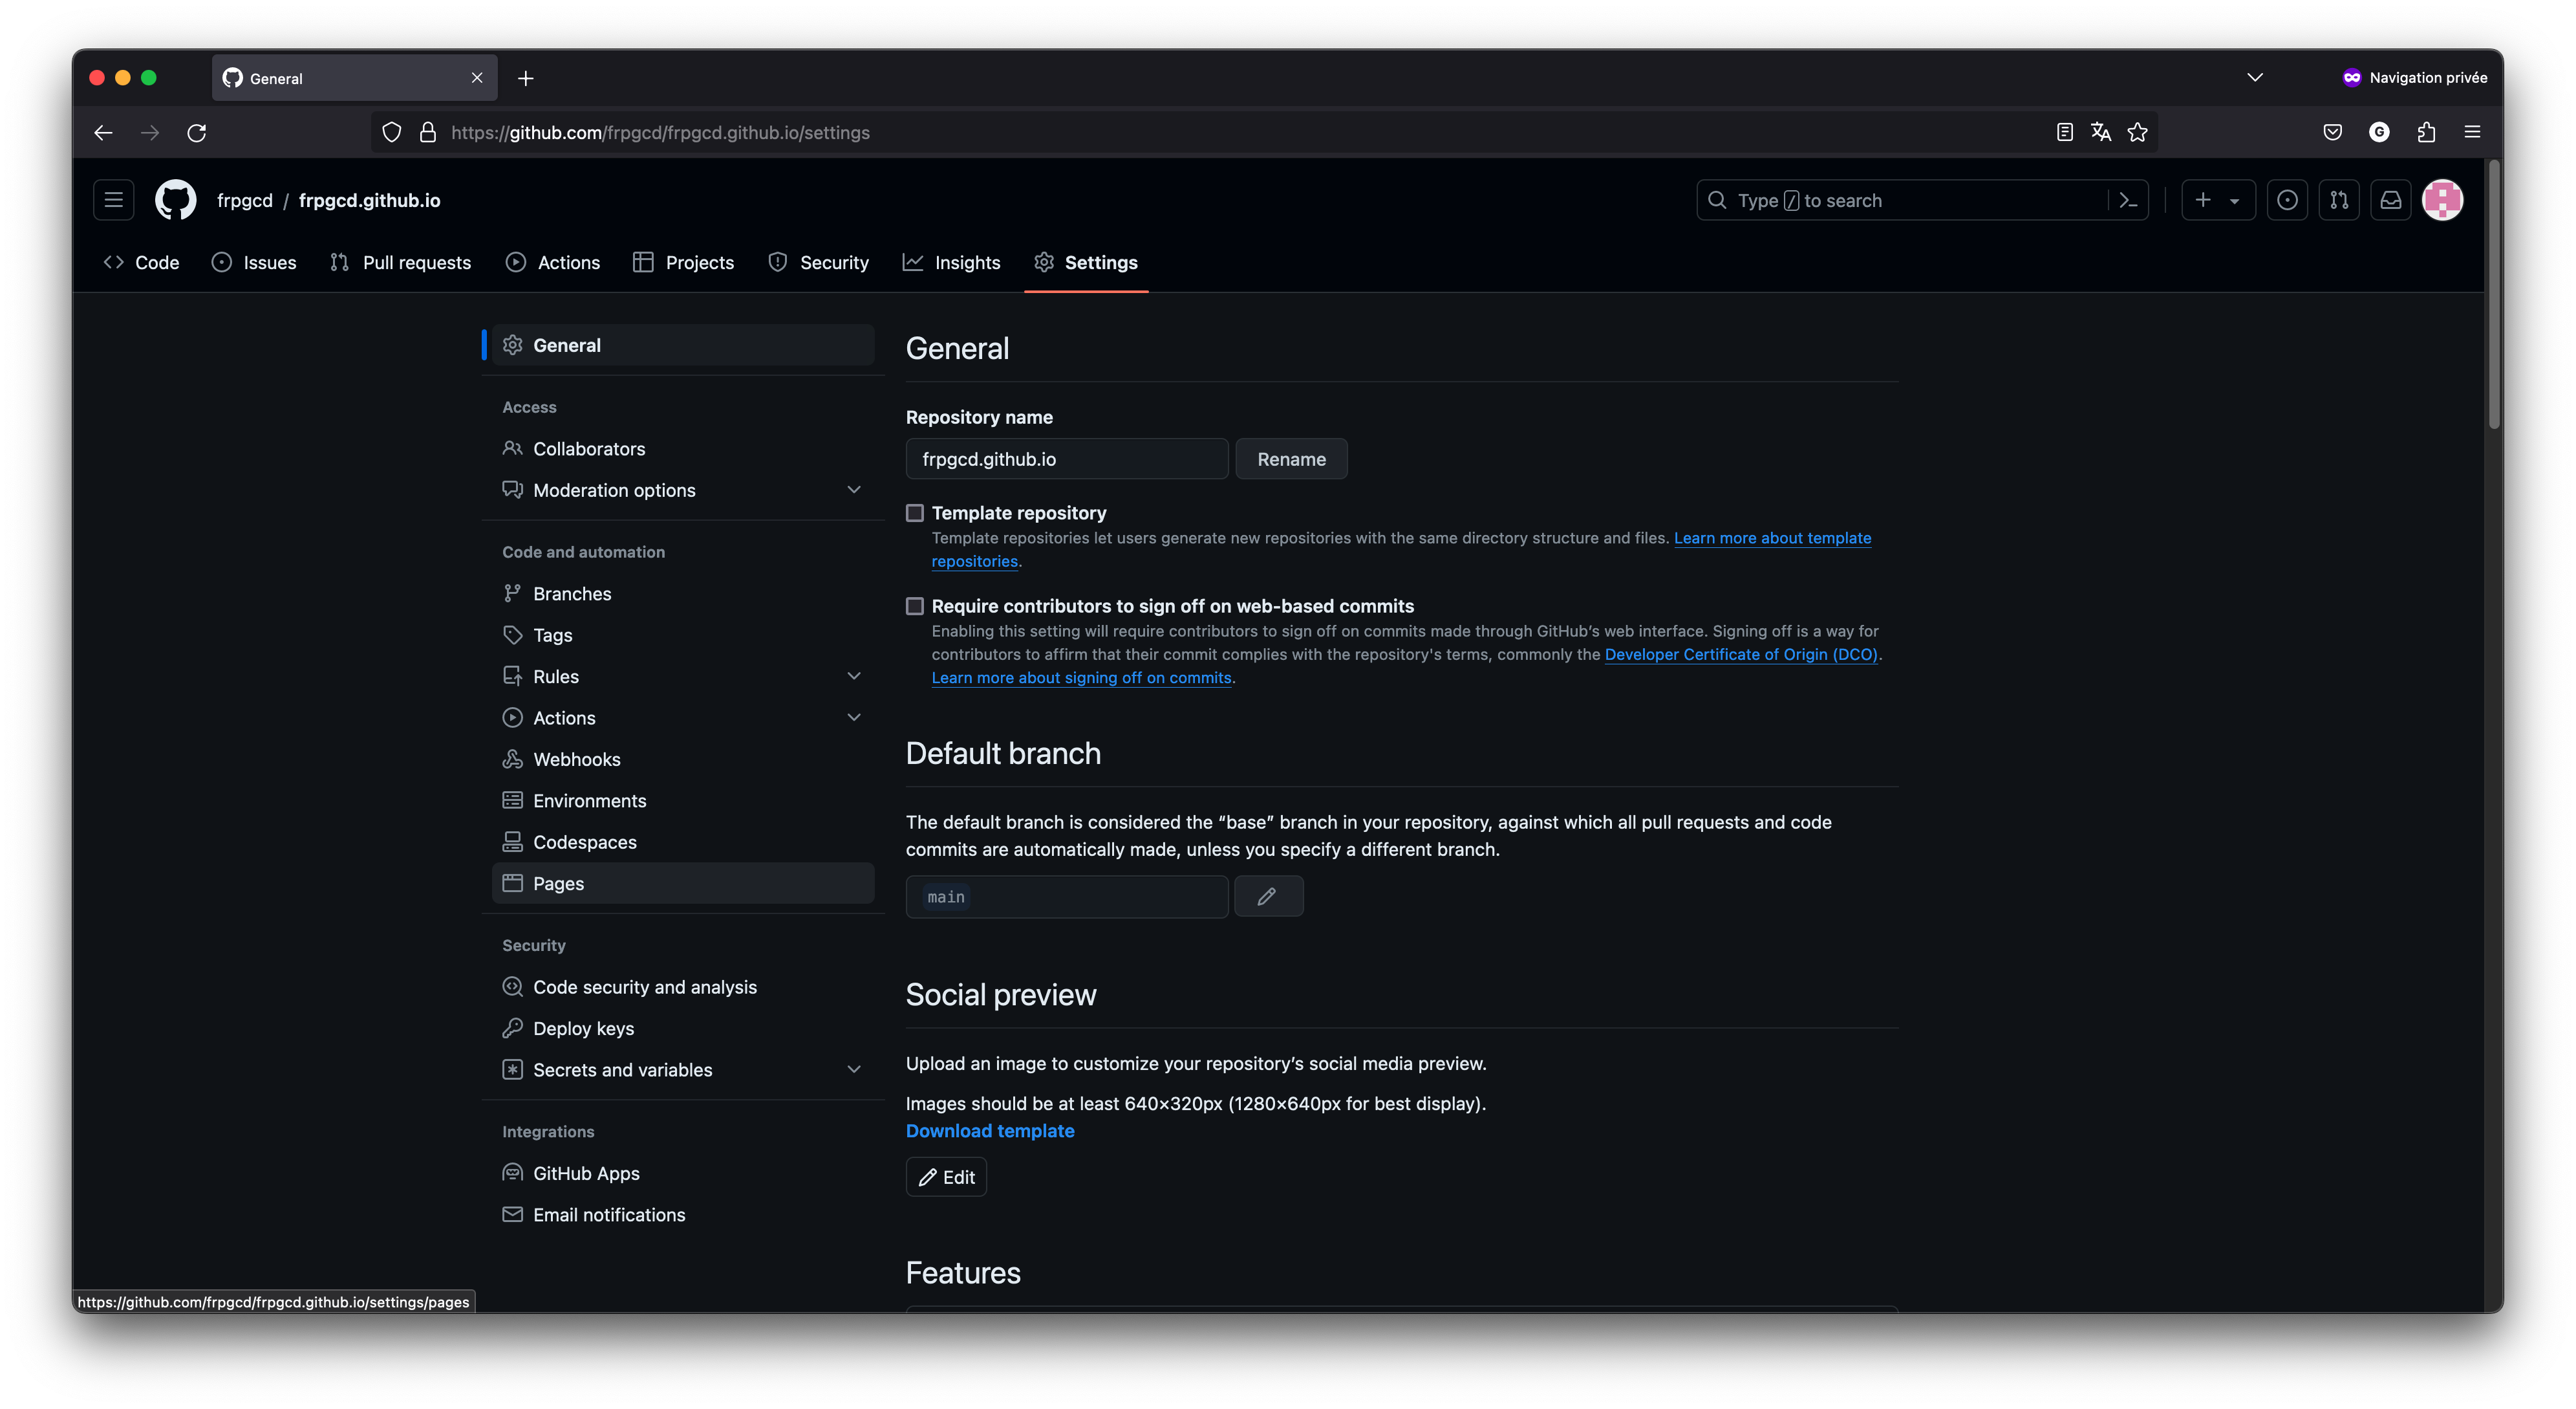Click the pencil icon to switch default branch

pyautogui.click(x=1267, y=897)
